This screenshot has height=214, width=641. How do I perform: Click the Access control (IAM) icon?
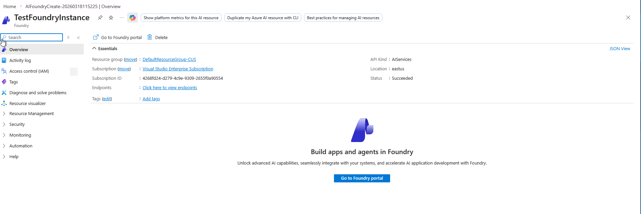[x=4, y=71]
